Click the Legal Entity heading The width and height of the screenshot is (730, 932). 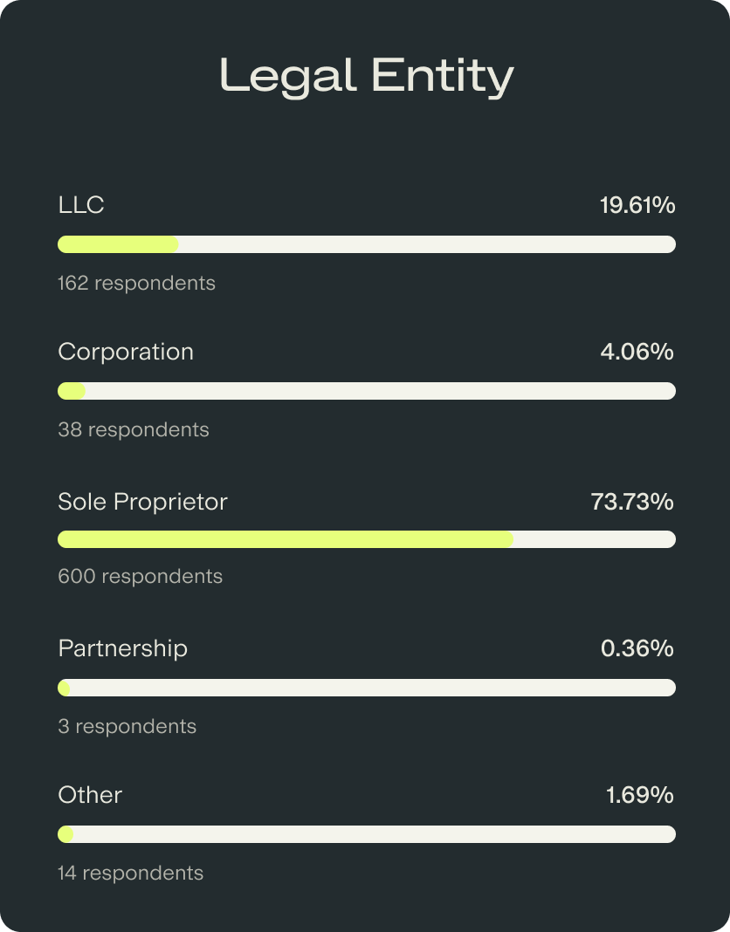pyautogui.click(x=366, y=76)
